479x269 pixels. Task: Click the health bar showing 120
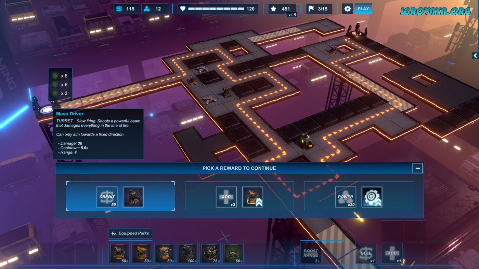218,9
